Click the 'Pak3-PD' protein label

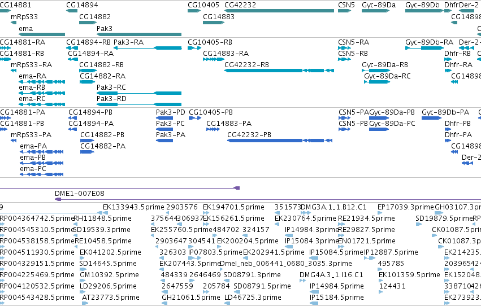(171, 112)
